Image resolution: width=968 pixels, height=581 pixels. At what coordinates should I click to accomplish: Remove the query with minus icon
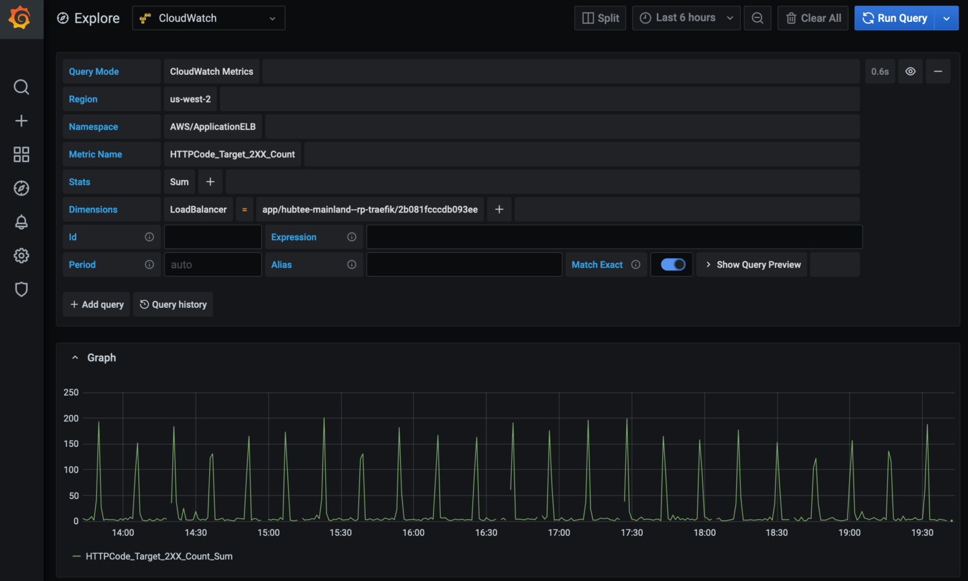point(938,72)
